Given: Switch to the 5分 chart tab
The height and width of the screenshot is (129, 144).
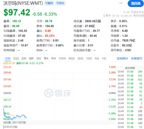Looking at the screenshot, I should click(97, 58).
